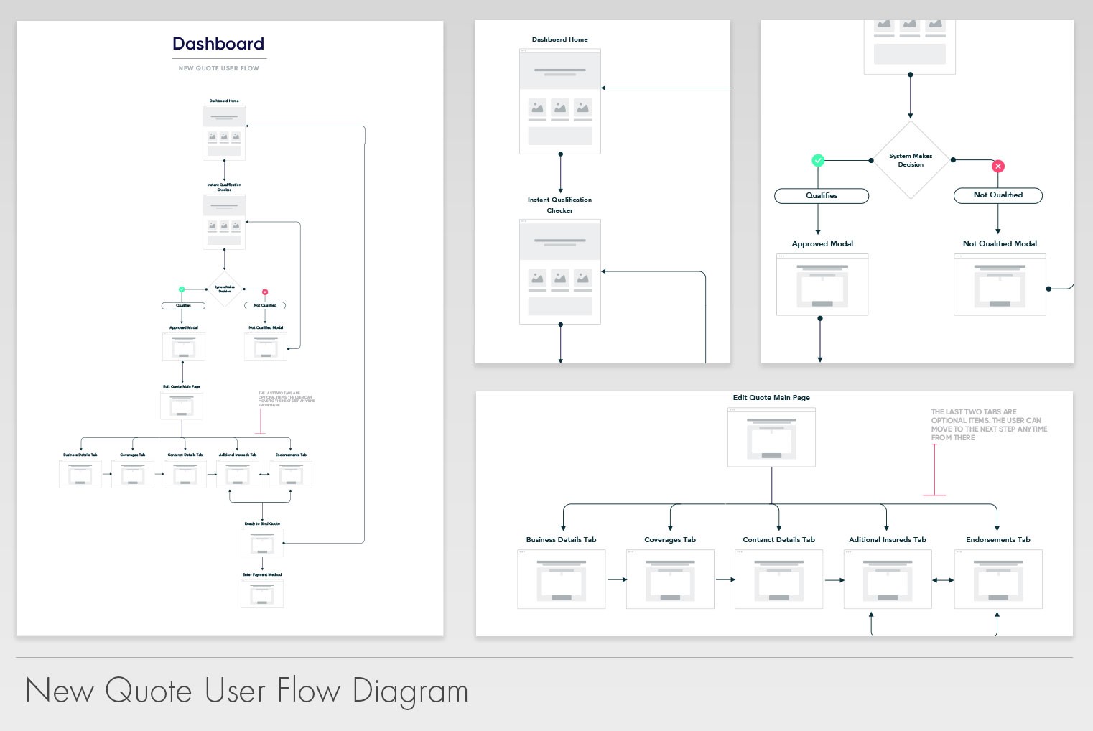Select the small Dashboard Home thumbnail in the overview
1093x731 pixels.
click(224, 133)
